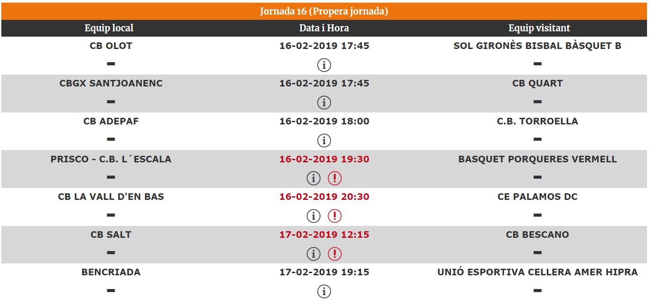This screenshot has width=651, height=304.
Task: Click the CB OLOT team name
Action: coord(111,46)
